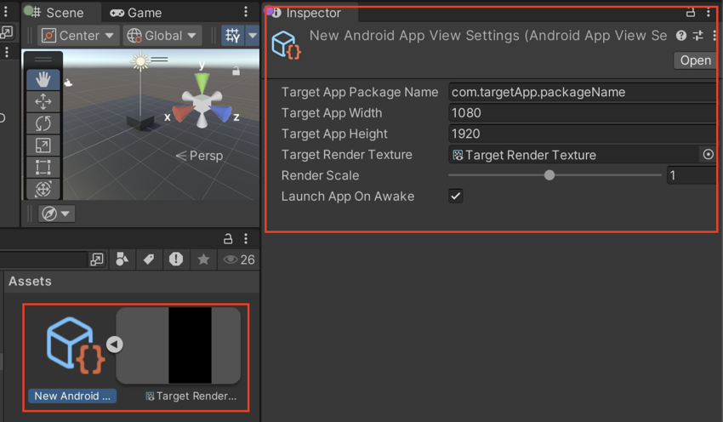
Task: Click the Project search input field
Action: [x=43, y=259]
